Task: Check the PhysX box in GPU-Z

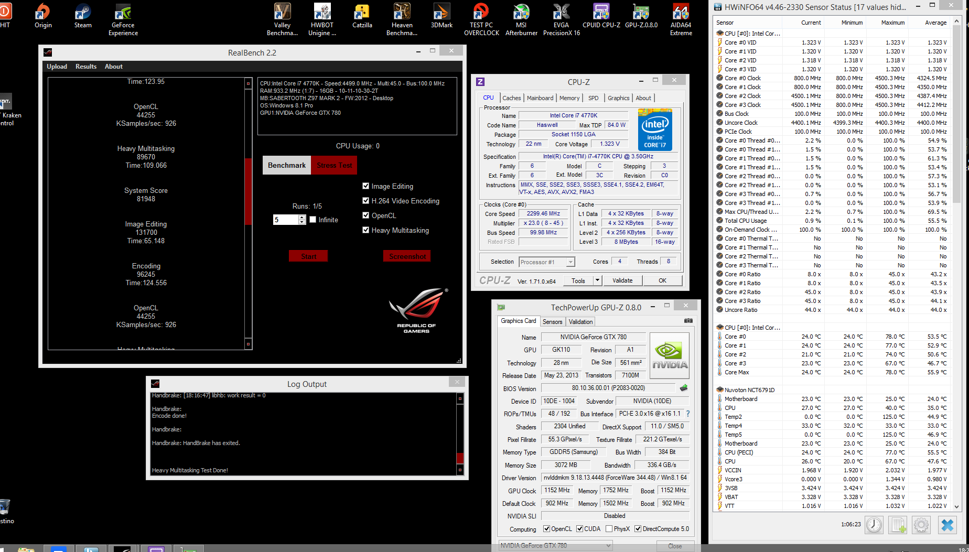Action: click(609, 529)
